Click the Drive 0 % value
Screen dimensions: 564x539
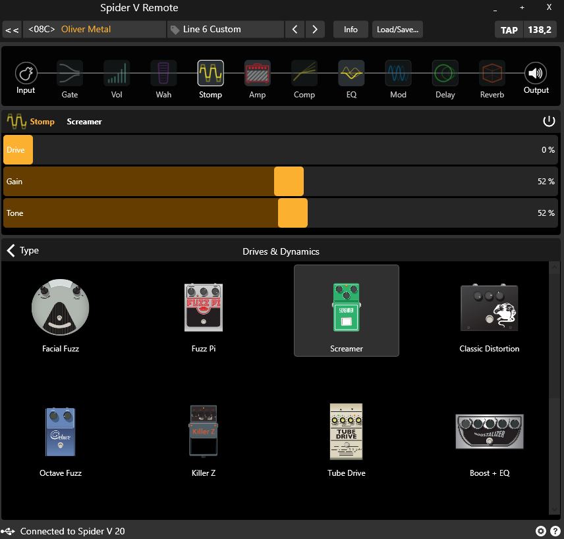pyautogui.click(x=548, y=150)
